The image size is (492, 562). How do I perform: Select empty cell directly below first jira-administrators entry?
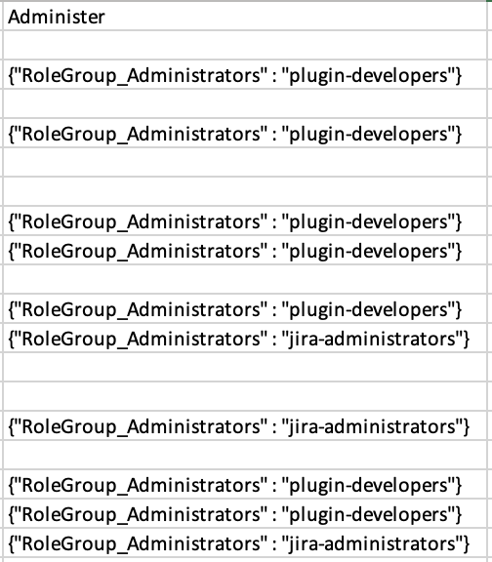point(245,367)
